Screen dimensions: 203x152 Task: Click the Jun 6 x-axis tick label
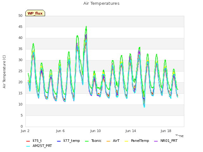coord(60,131)
